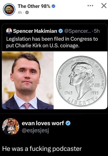Screen dimensions: 108x156
Task: Open The Other 98% profile picture
Action: (x=9, y=9)
